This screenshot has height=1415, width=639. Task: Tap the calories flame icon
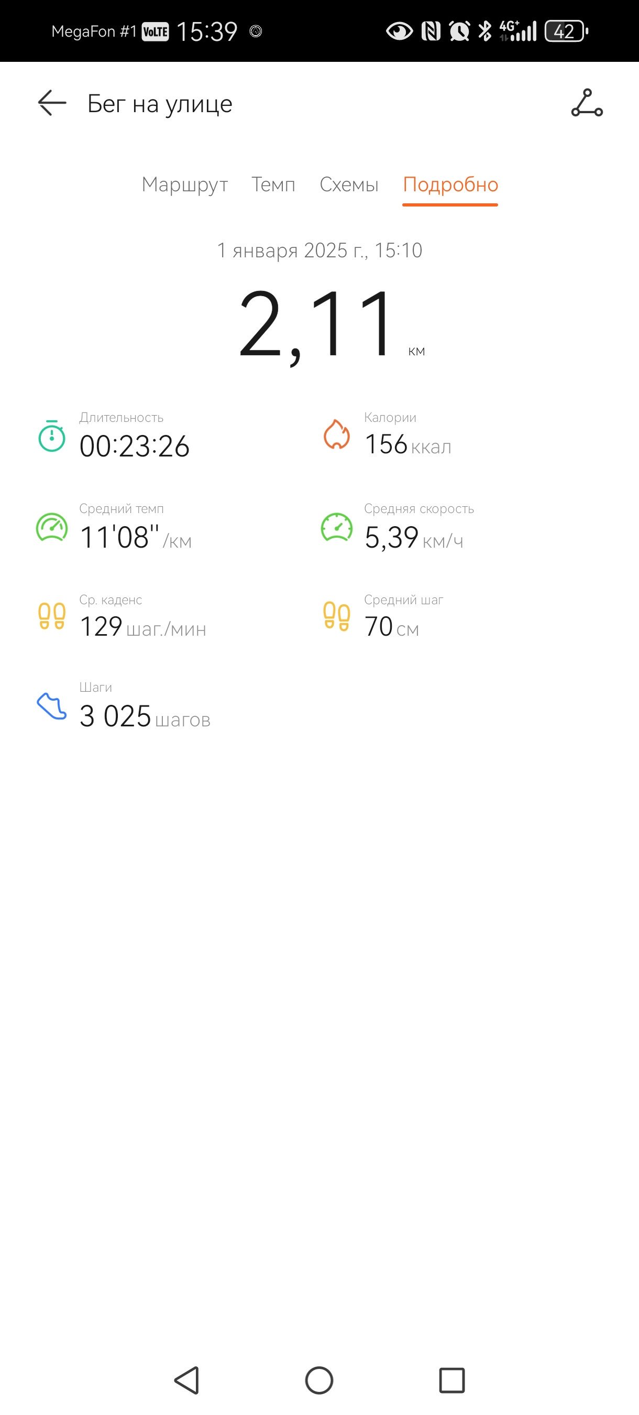(x=336, y=434)
